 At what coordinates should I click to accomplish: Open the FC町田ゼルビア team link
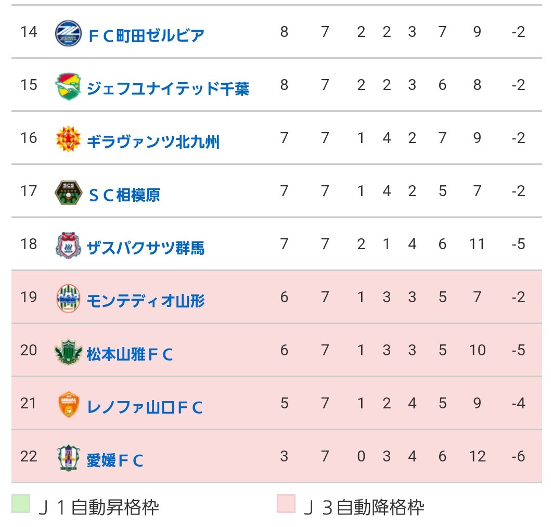(146, 36)
